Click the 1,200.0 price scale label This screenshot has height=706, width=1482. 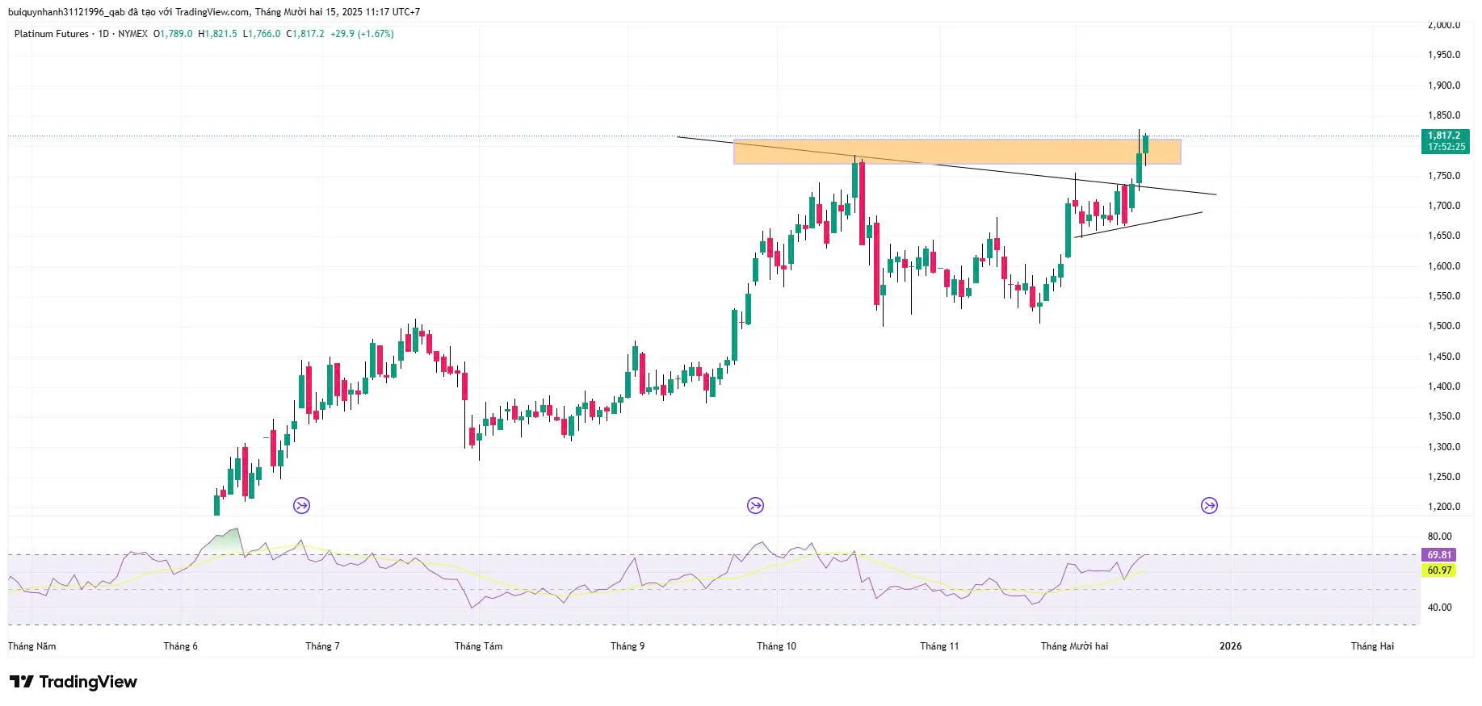(1443, 507)
